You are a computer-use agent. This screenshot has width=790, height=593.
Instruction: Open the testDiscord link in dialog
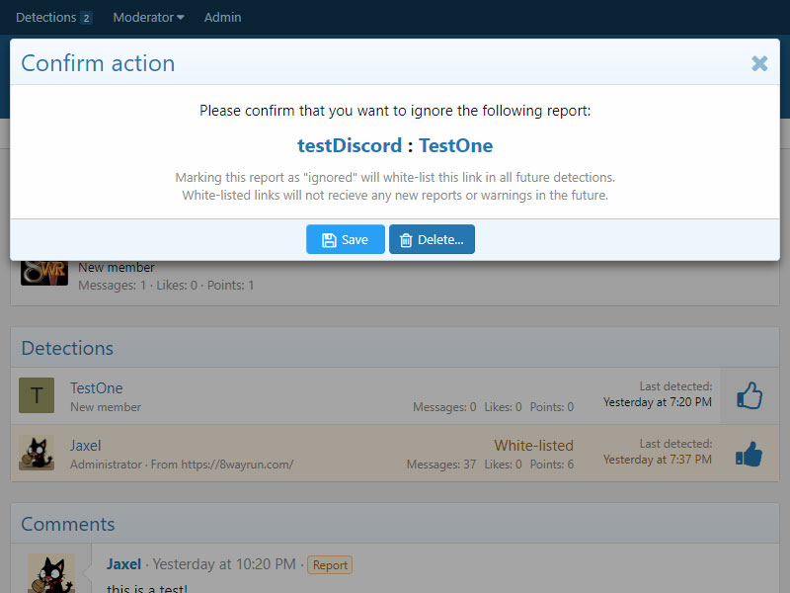350,146
